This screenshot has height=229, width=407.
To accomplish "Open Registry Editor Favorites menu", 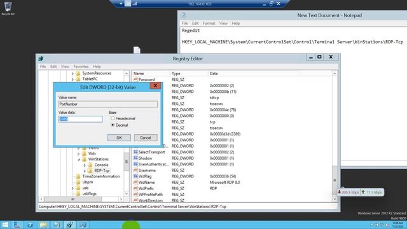I will point(81,67).
